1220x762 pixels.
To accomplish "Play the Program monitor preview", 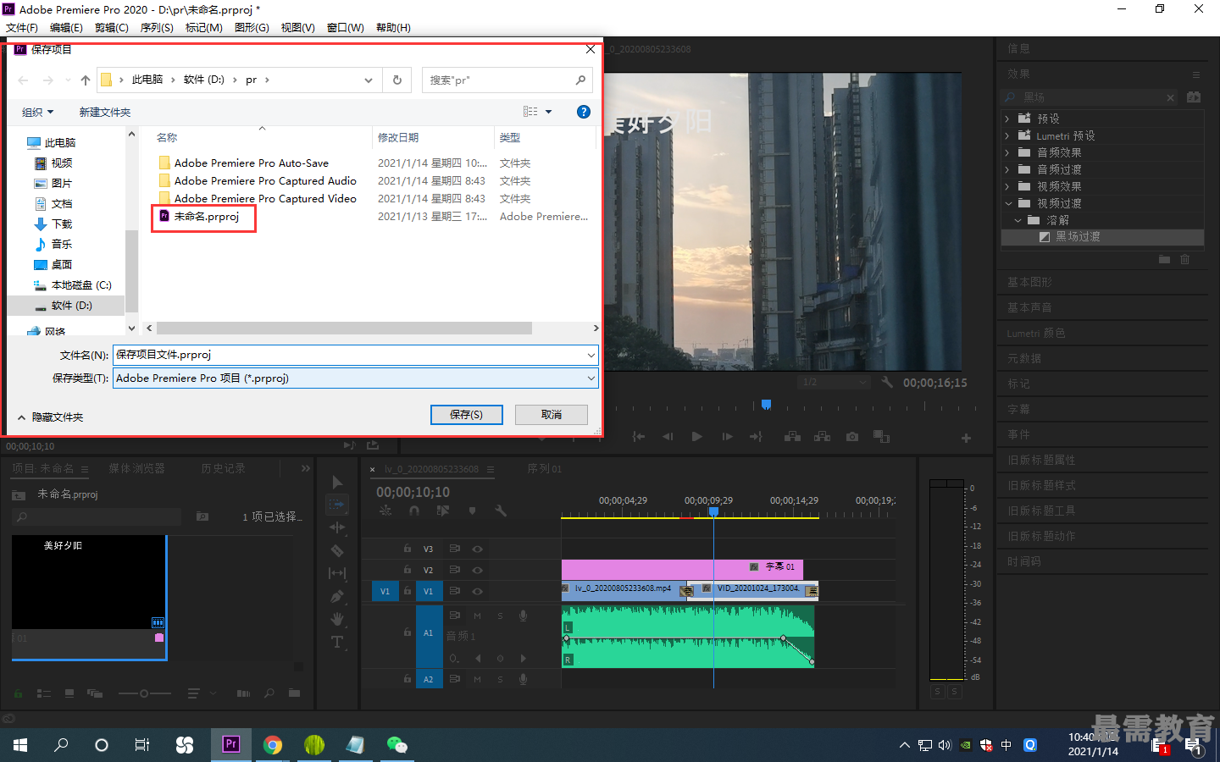I will tap(696, 437).
